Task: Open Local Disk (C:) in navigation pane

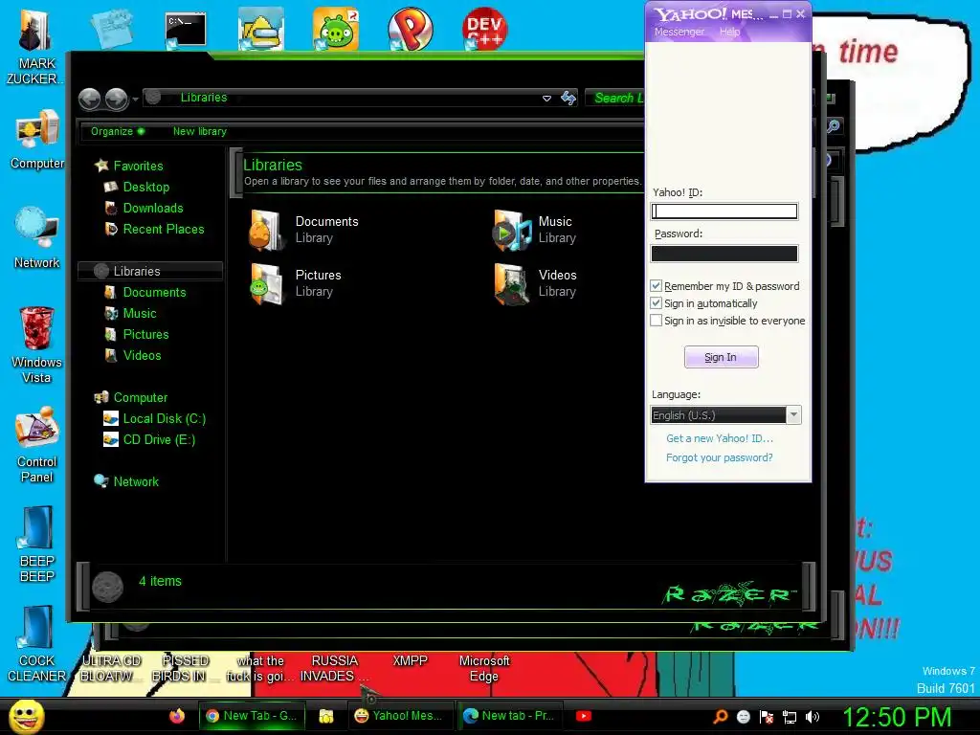Action: tap(164, 419)
